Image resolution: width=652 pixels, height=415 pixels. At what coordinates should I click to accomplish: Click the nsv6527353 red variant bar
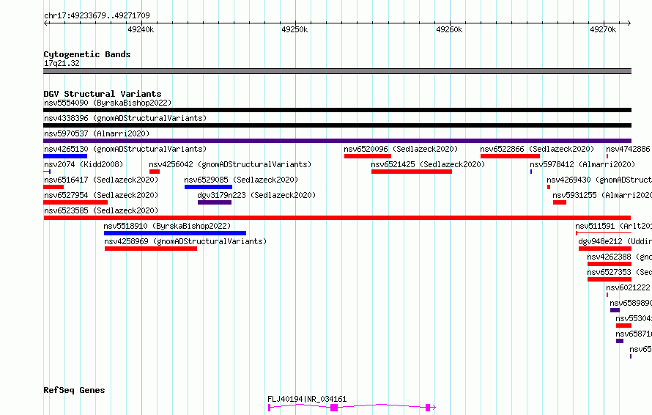coord(610,279)
